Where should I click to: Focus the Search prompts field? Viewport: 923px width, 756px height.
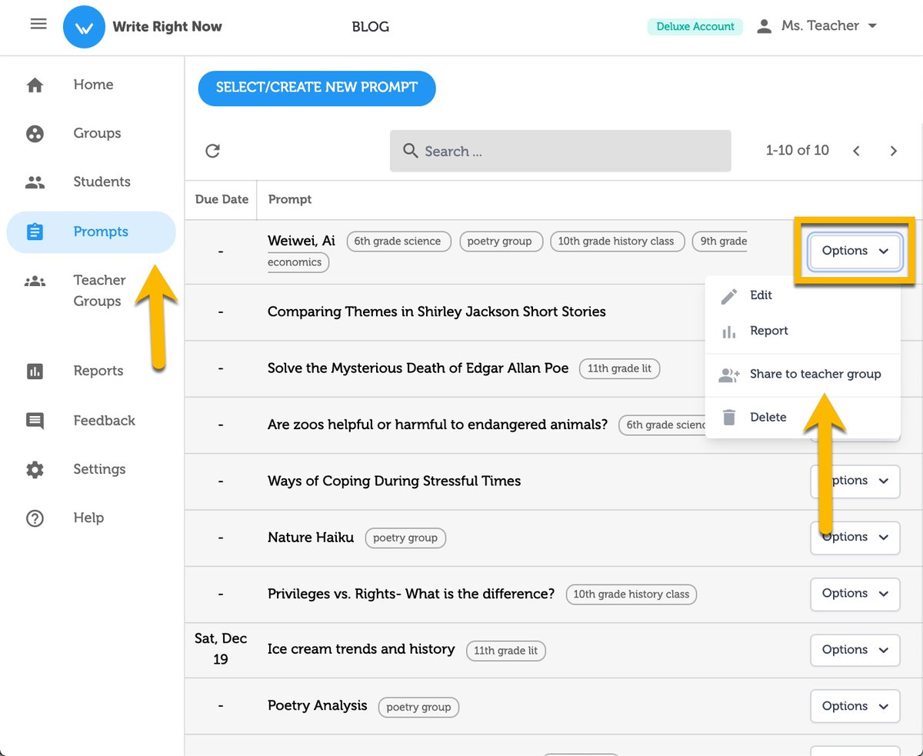point(560,151)
